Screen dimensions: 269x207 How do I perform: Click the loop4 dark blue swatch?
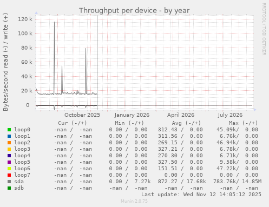click(x=9, y=156)
